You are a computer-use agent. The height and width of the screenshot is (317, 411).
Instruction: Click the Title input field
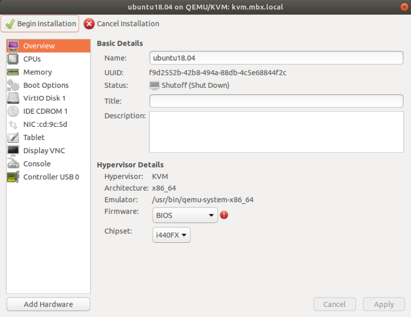[x=276, y=101]
